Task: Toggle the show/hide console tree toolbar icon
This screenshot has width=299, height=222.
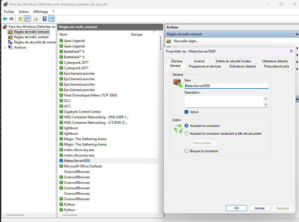Action: pos(27,18)
